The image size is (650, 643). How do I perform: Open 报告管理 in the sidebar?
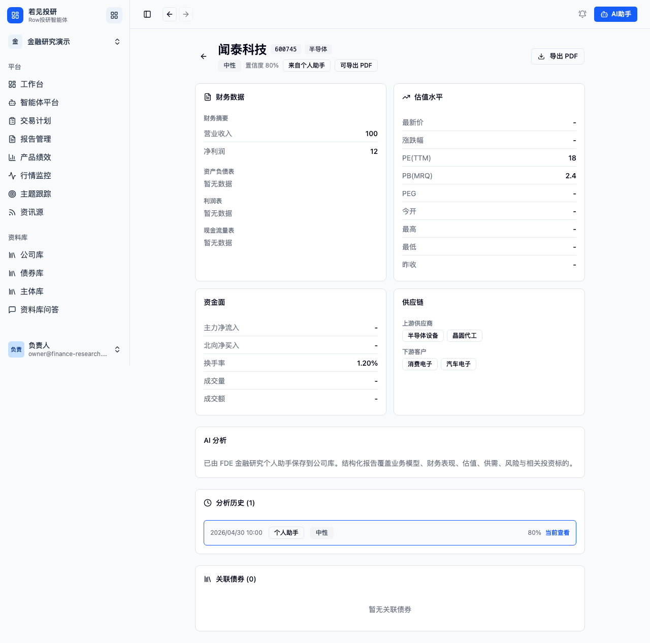[65, 139]
